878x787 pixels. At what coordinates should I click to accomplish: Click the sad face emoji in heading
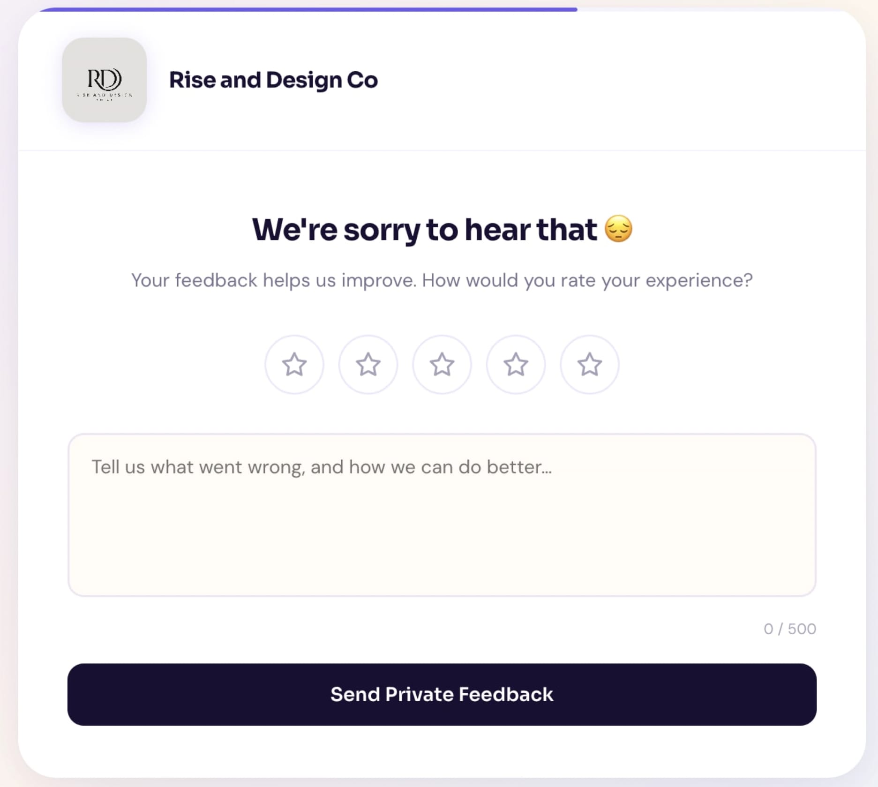coord(618,229)
